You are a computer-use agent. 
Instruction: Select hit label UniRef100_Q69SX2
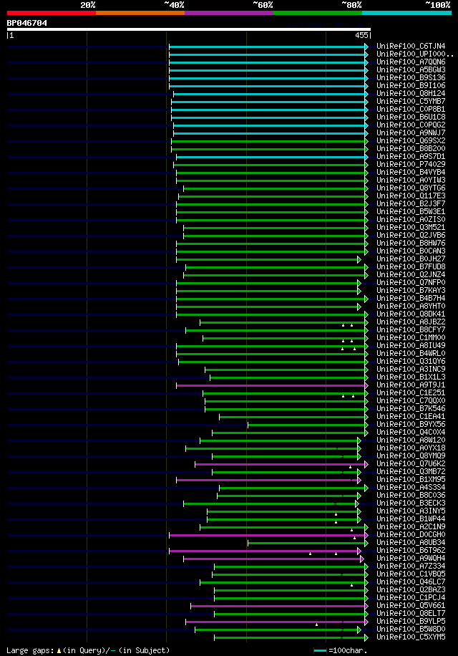(411, 140)
